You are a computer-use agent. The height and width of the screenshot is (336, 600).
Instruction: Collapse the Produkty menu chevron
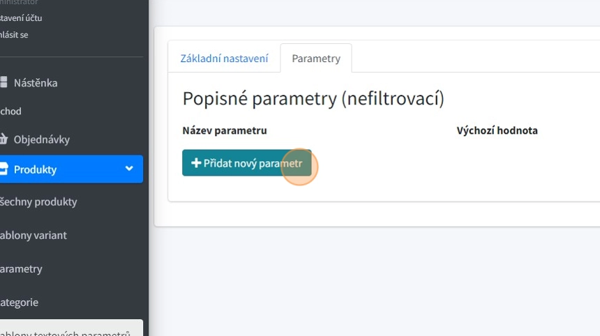point(129,169)
